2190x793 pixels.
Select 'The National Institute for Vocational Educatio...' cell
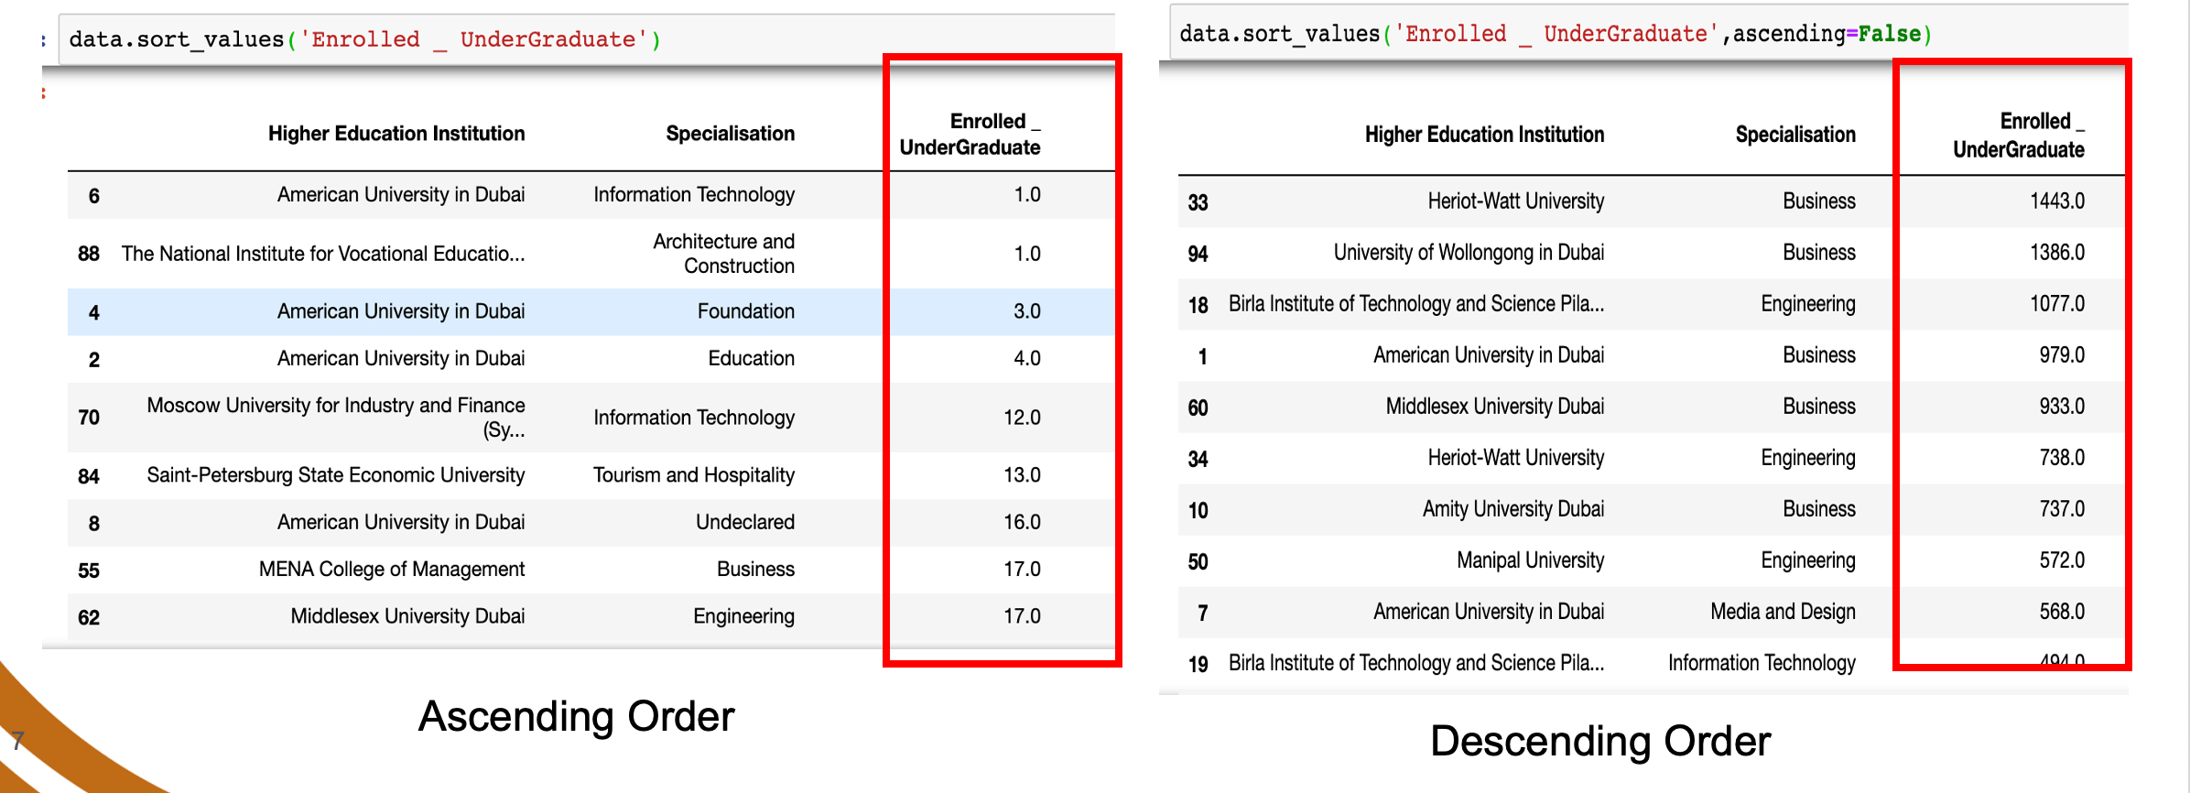(x=323, y=254)
